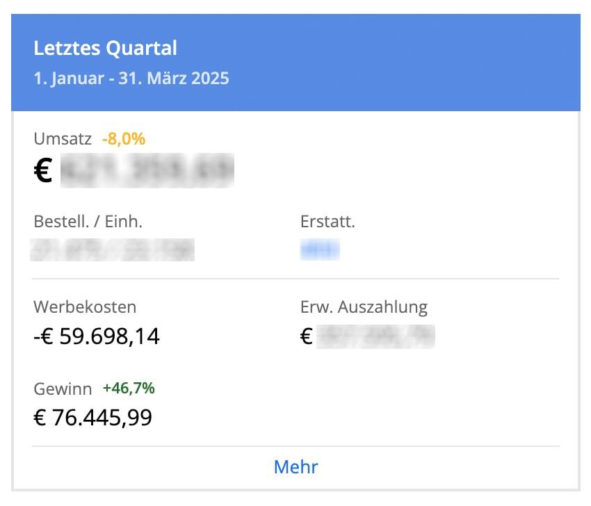Click the blue card header banner

pyautogui.click(x=296, y=63)
